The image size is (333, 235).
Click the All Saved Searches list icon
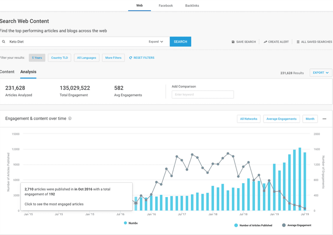298,42
